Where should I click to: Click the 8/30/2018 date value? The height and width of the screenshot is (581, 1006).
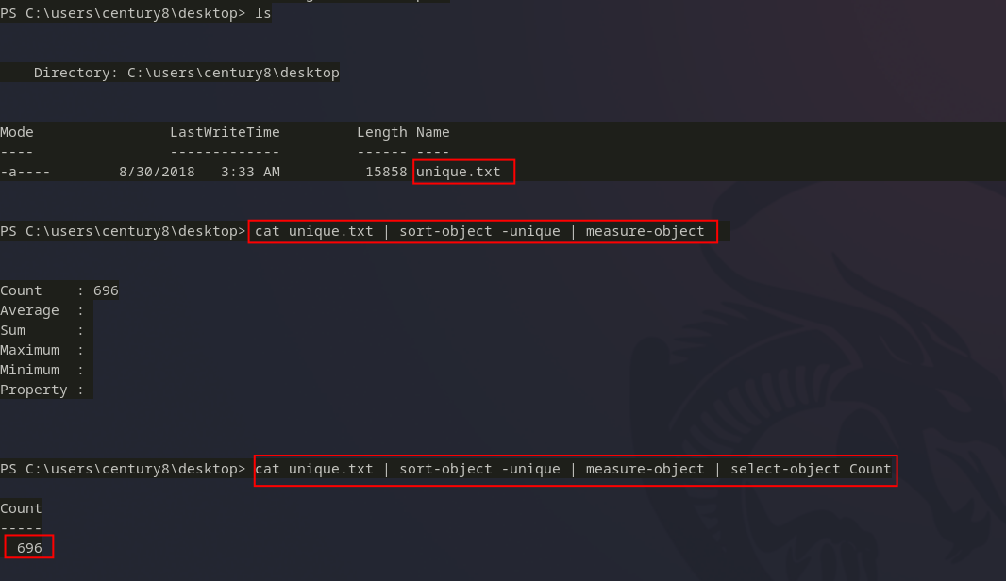[157, 172]
